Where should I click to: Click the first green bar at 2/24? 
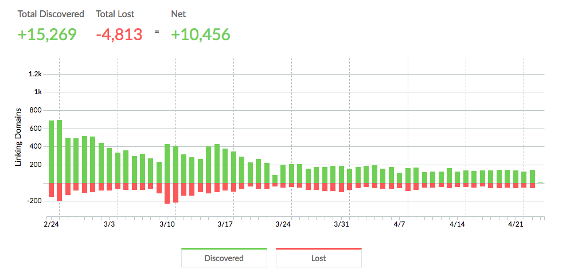52,151
